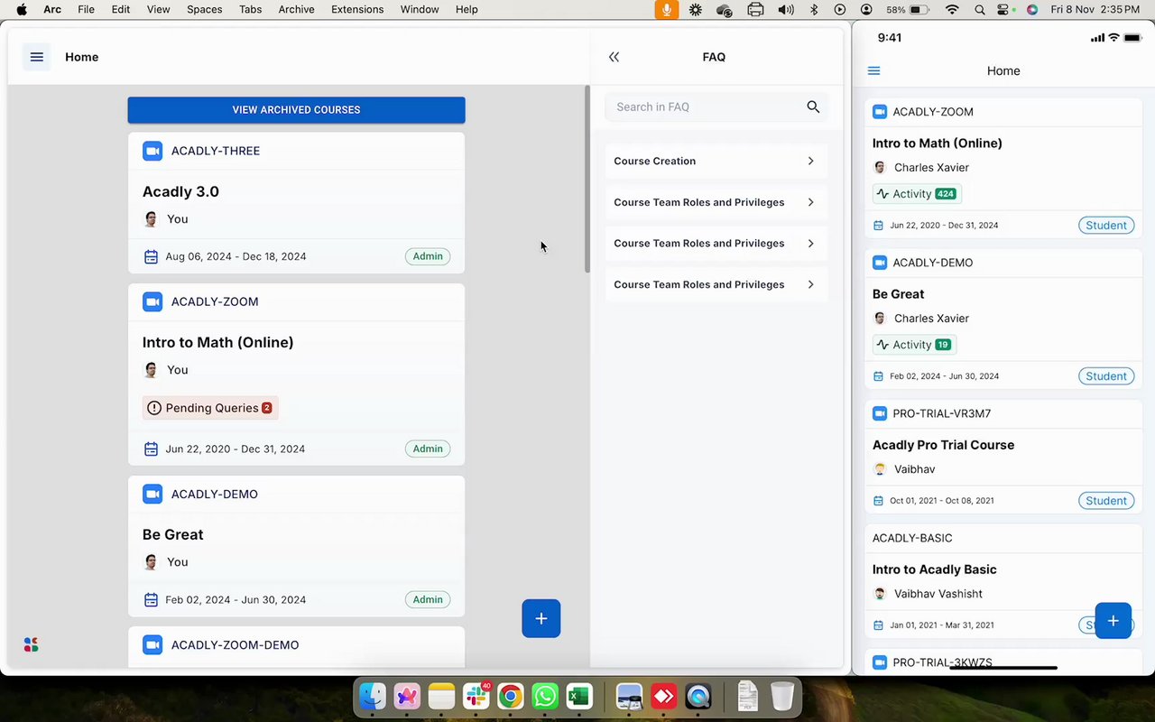Screen dimensions: 1155x722
Task: Open the Spaces menu
Action: click(x=204, y=9)
